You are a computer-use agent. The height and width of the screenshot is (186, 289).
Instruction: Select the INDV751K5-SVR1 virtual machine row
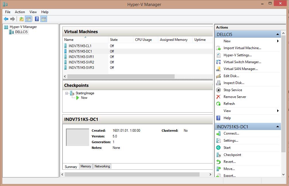[x=138, y=57]
